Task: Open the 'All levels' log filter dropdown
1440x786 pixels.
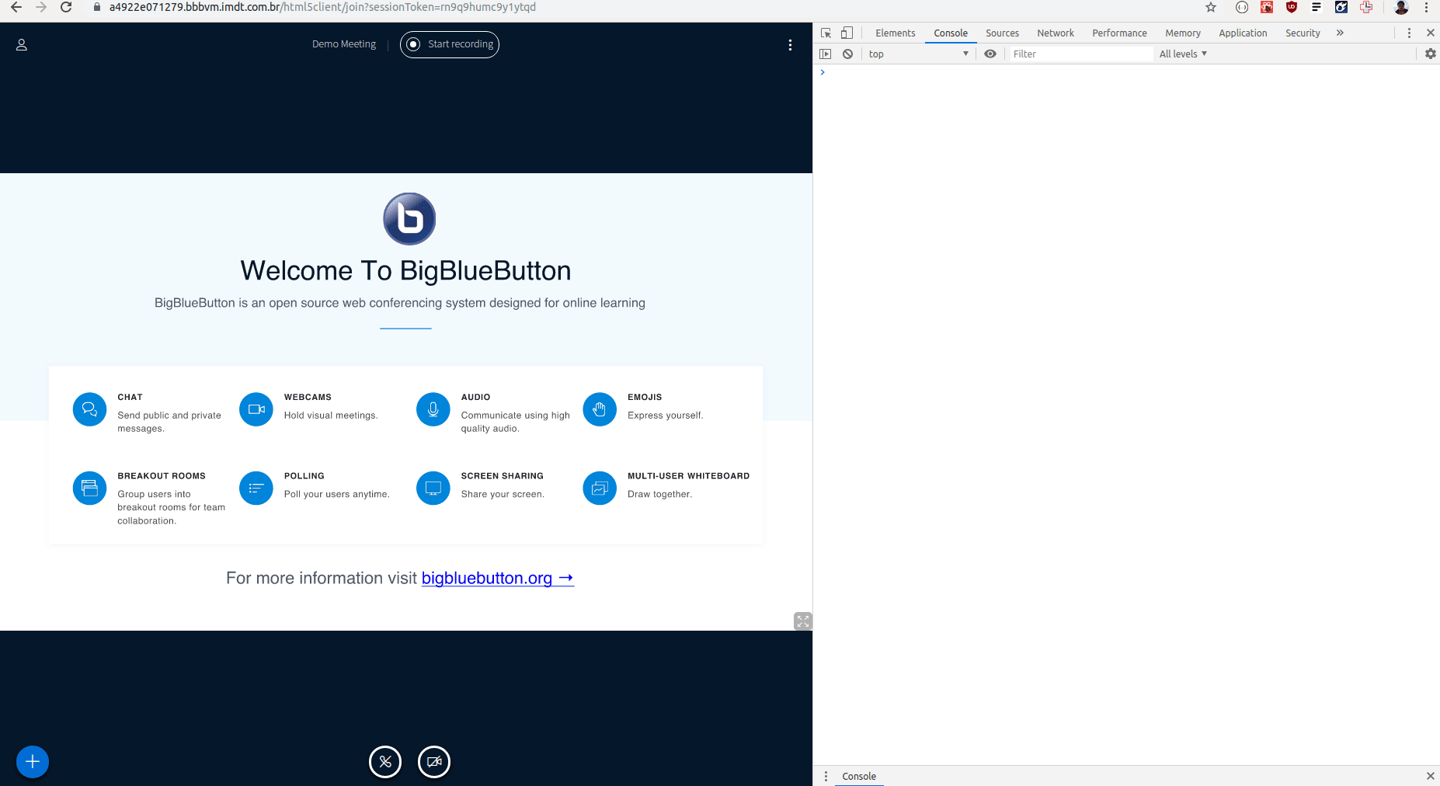Action: (1182, 54)
